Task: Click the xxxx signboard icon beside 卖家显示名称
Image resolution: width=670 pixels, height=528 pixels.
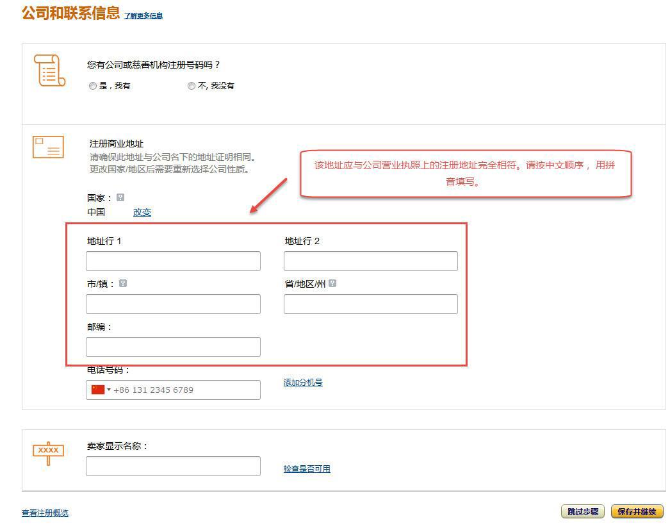Action: (x=48, y=451)
